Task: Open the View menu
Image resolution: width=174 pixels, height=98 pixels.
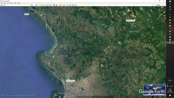Action: pyautogui.click(x=8, y=3)
